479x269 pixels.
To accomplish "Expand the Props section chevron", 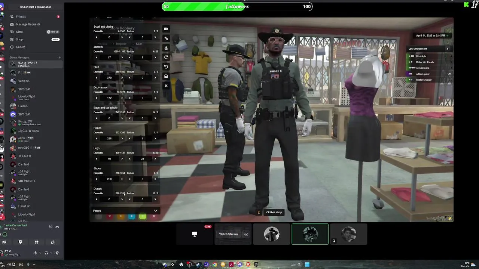I will point(156,211).
